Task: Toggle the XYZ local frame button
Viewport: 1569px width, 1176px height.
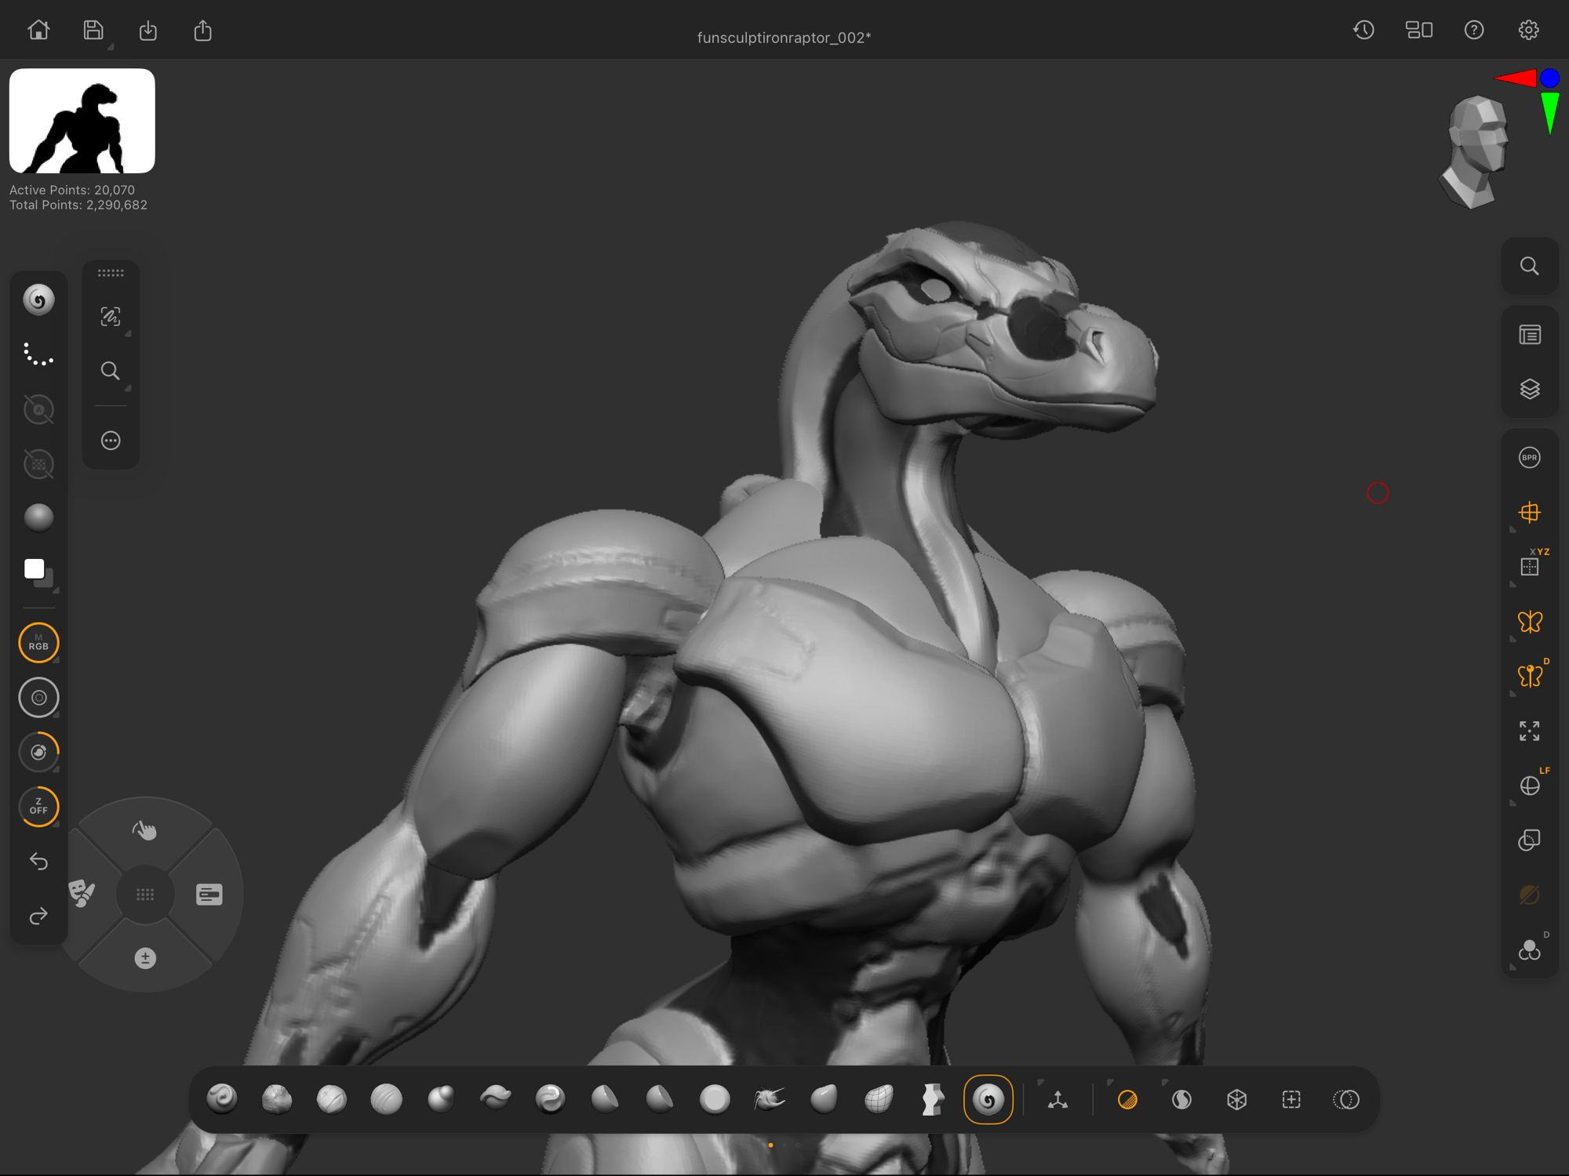Action: (x=1529, y=566)
